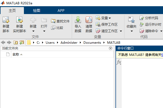Expand the arrow after Documents in path
The image size is (163, 108).
(104, 42)
